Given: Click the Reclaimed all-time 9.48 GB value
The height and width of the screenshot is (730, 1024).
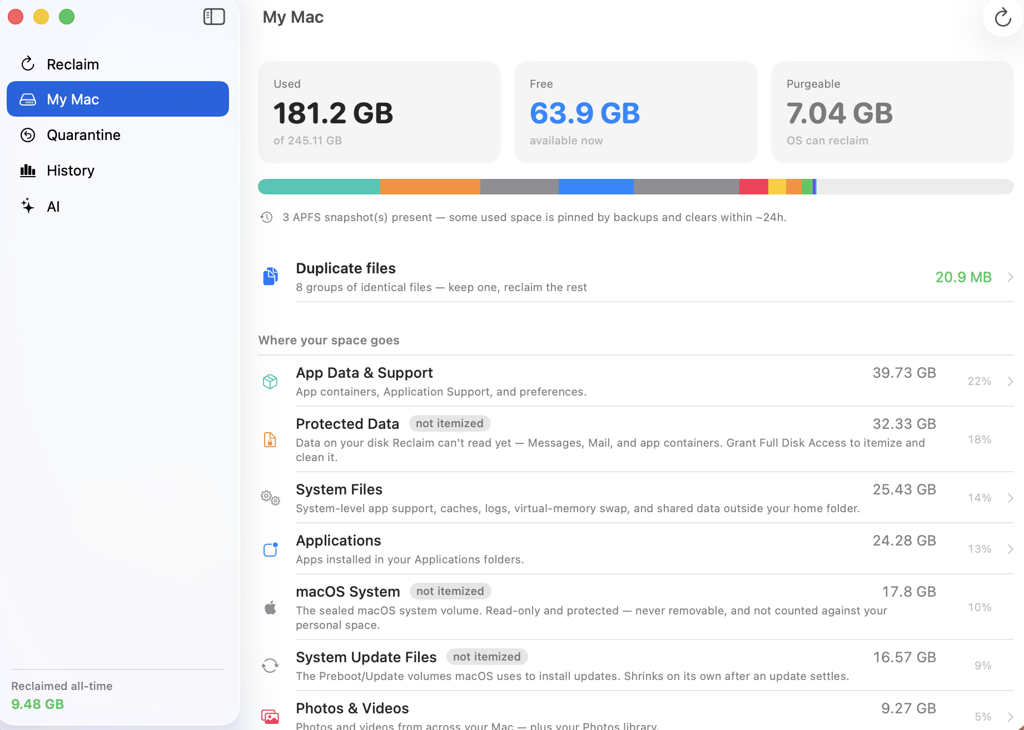Looking at the screenshot, I should (38, 704).
